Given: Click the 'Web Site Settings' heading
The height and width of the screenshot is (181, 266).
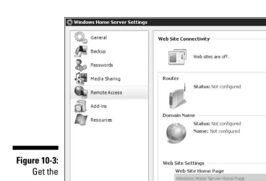Looking at the screenshot, I should point(184,163).
